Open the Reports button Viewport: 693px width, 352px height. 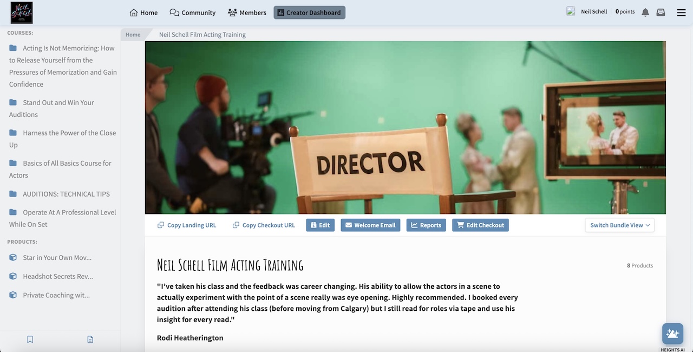coord(426,225)
